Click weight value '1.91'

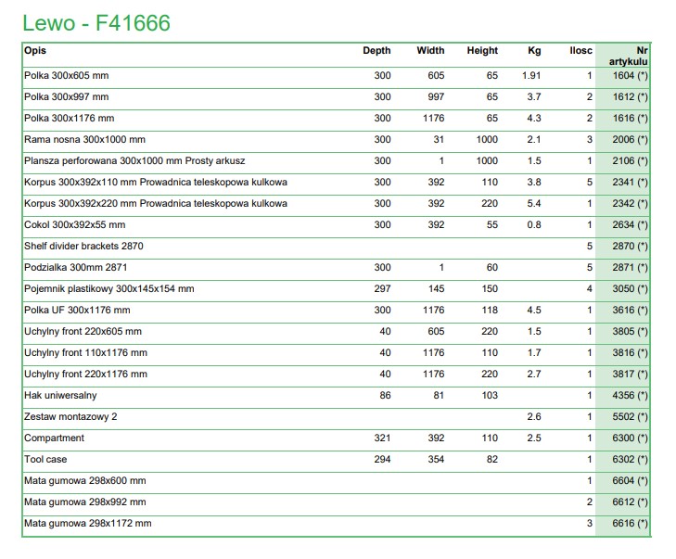(x=531, y=76)
